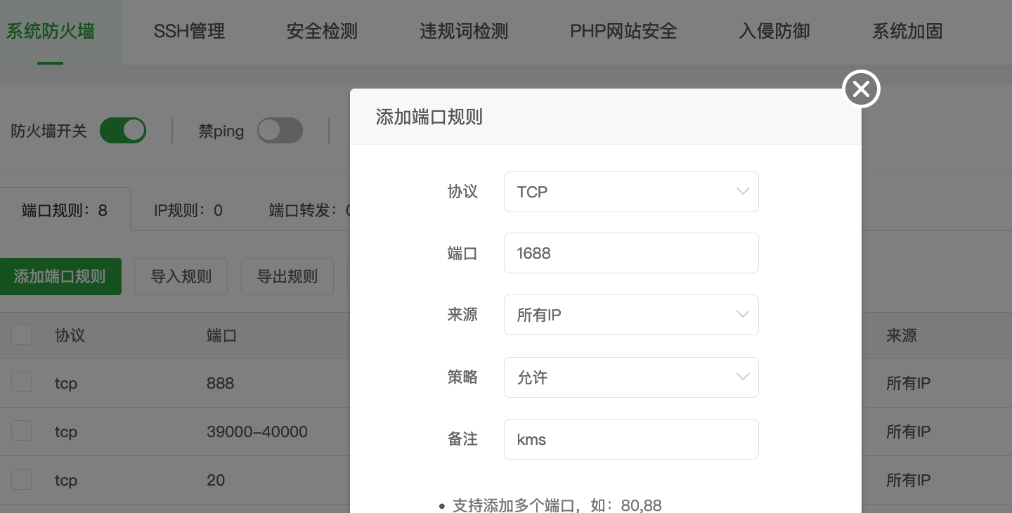Check the select-all checkbox in table header
The height and width of the screenshot is (513, 1012).
pyautogui.click(x=22, y=335)
